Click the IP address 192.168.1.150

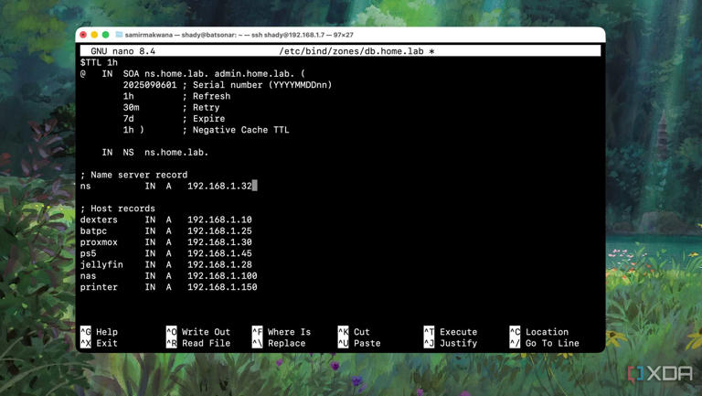(222, 287)
